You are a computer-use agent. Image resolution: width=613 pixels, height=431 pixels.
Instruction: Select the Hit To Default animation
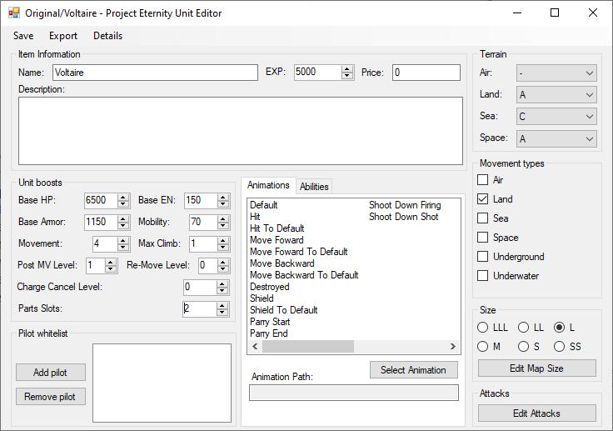277,228
